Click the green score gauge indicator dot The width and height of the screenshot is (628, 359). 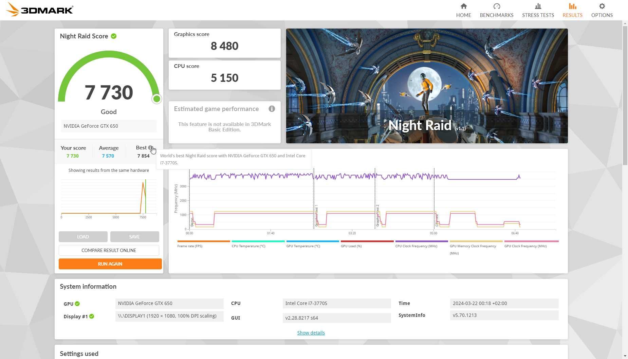click(156, 99)
